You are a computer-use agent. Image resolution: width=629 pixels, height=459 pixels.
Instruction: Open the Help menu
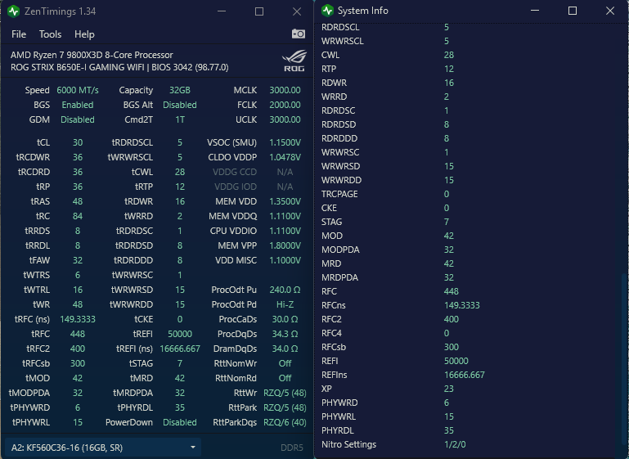point(84,34)
